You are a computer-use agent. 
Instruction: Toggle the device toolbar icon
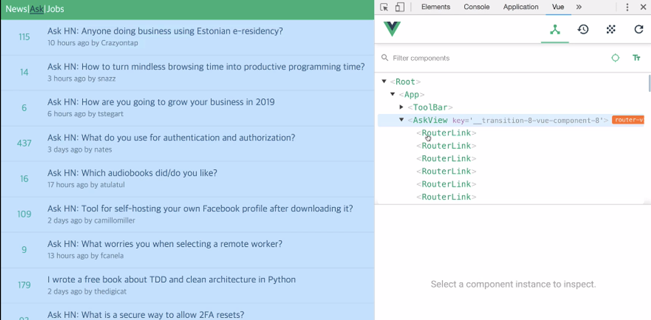point(400,7)
